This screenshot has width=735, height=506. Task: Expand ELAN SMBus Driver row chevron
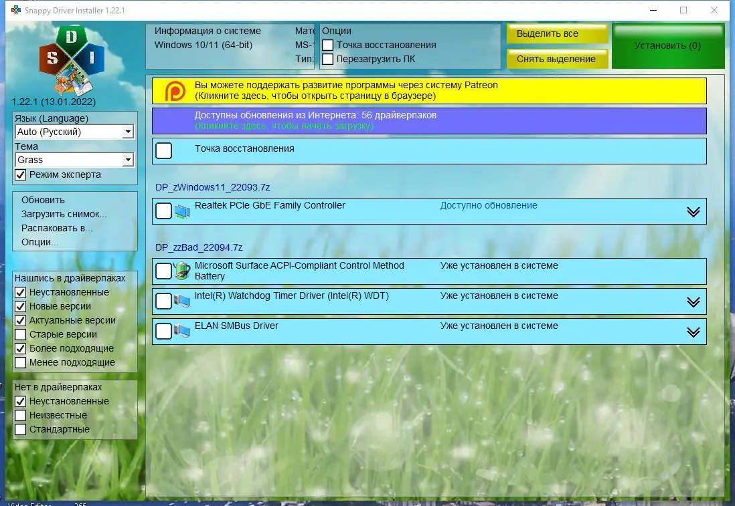693,332
